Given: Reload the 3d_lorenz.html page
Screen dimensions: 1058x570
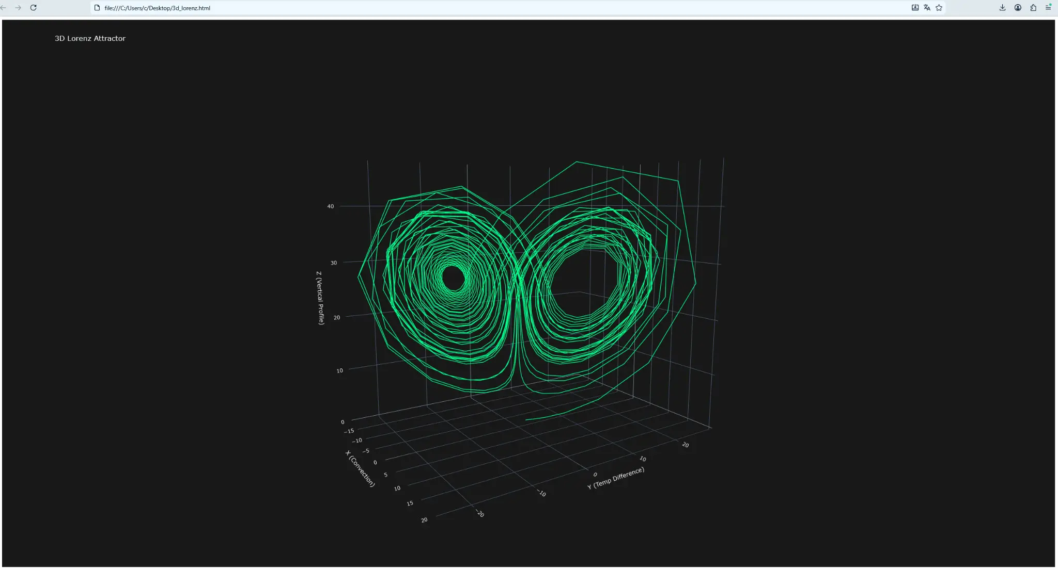Looking at the screenshot, I should point(34,8).
